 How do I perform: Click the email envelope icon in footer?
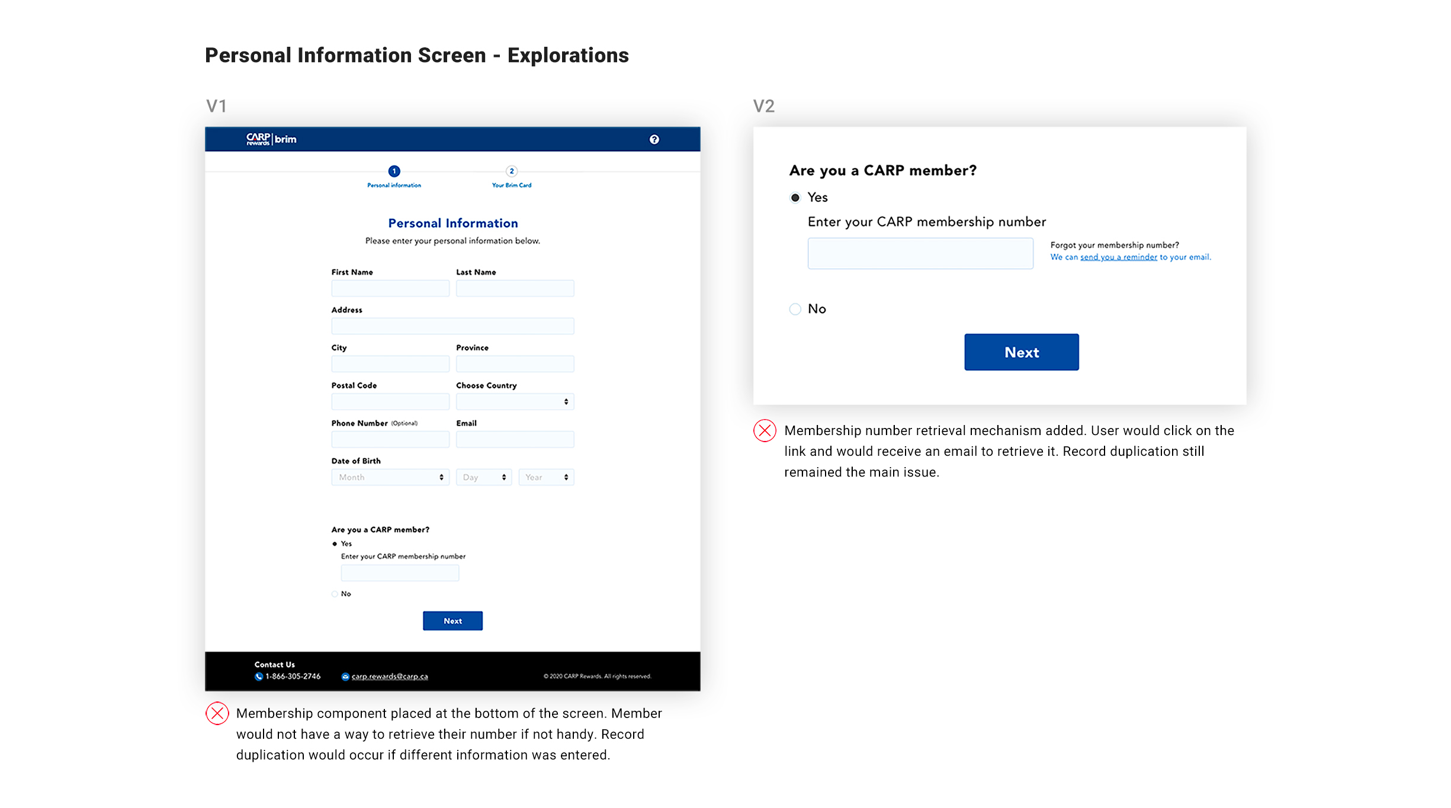click(345, 677)
